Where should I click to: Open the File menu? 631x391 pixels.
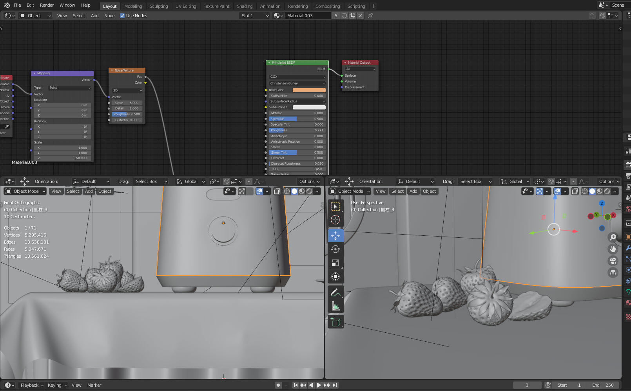pos(17,5)
